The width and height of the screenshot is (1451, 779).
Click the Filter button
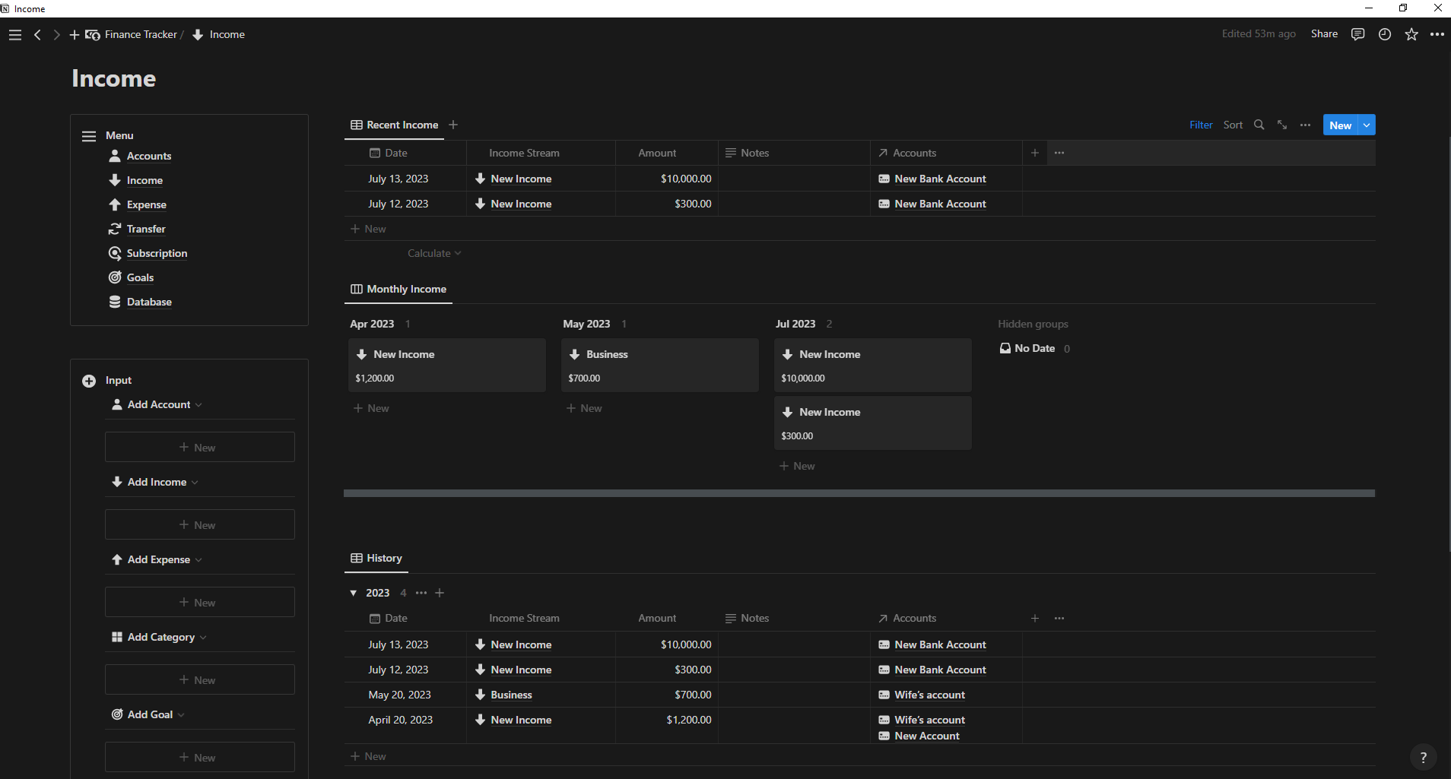pyautogui.click(x=1201, y=125)
